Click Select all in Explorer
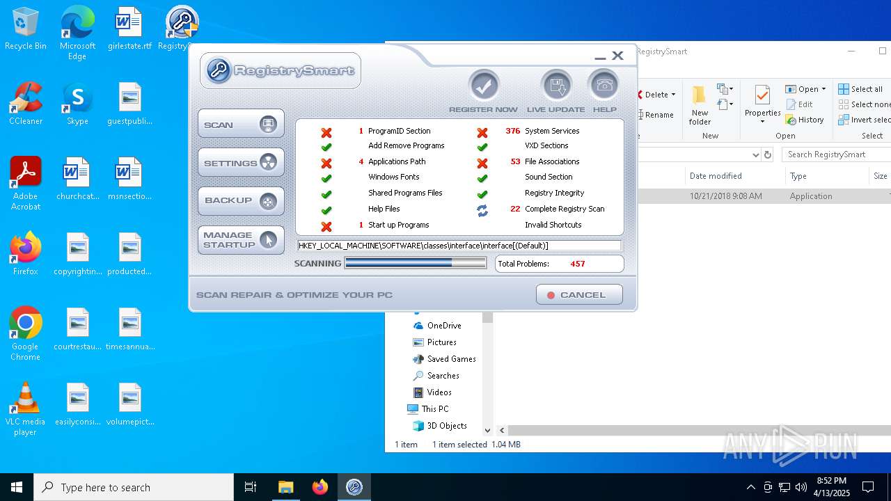This screenshot has width=891, height=501. (x=860, y=89)
